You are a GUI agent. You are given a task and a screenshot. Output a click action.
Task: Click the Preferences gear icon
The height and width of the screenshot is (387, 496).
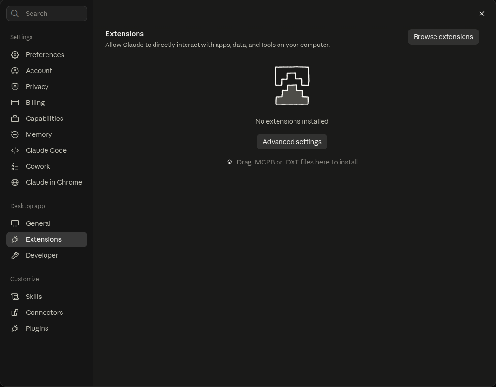pos(15,55)
